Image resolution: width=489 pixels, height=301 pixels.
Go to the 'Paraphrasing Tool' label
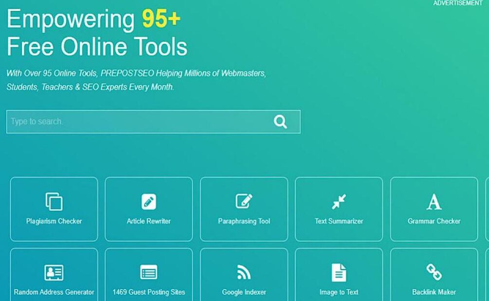244,221
